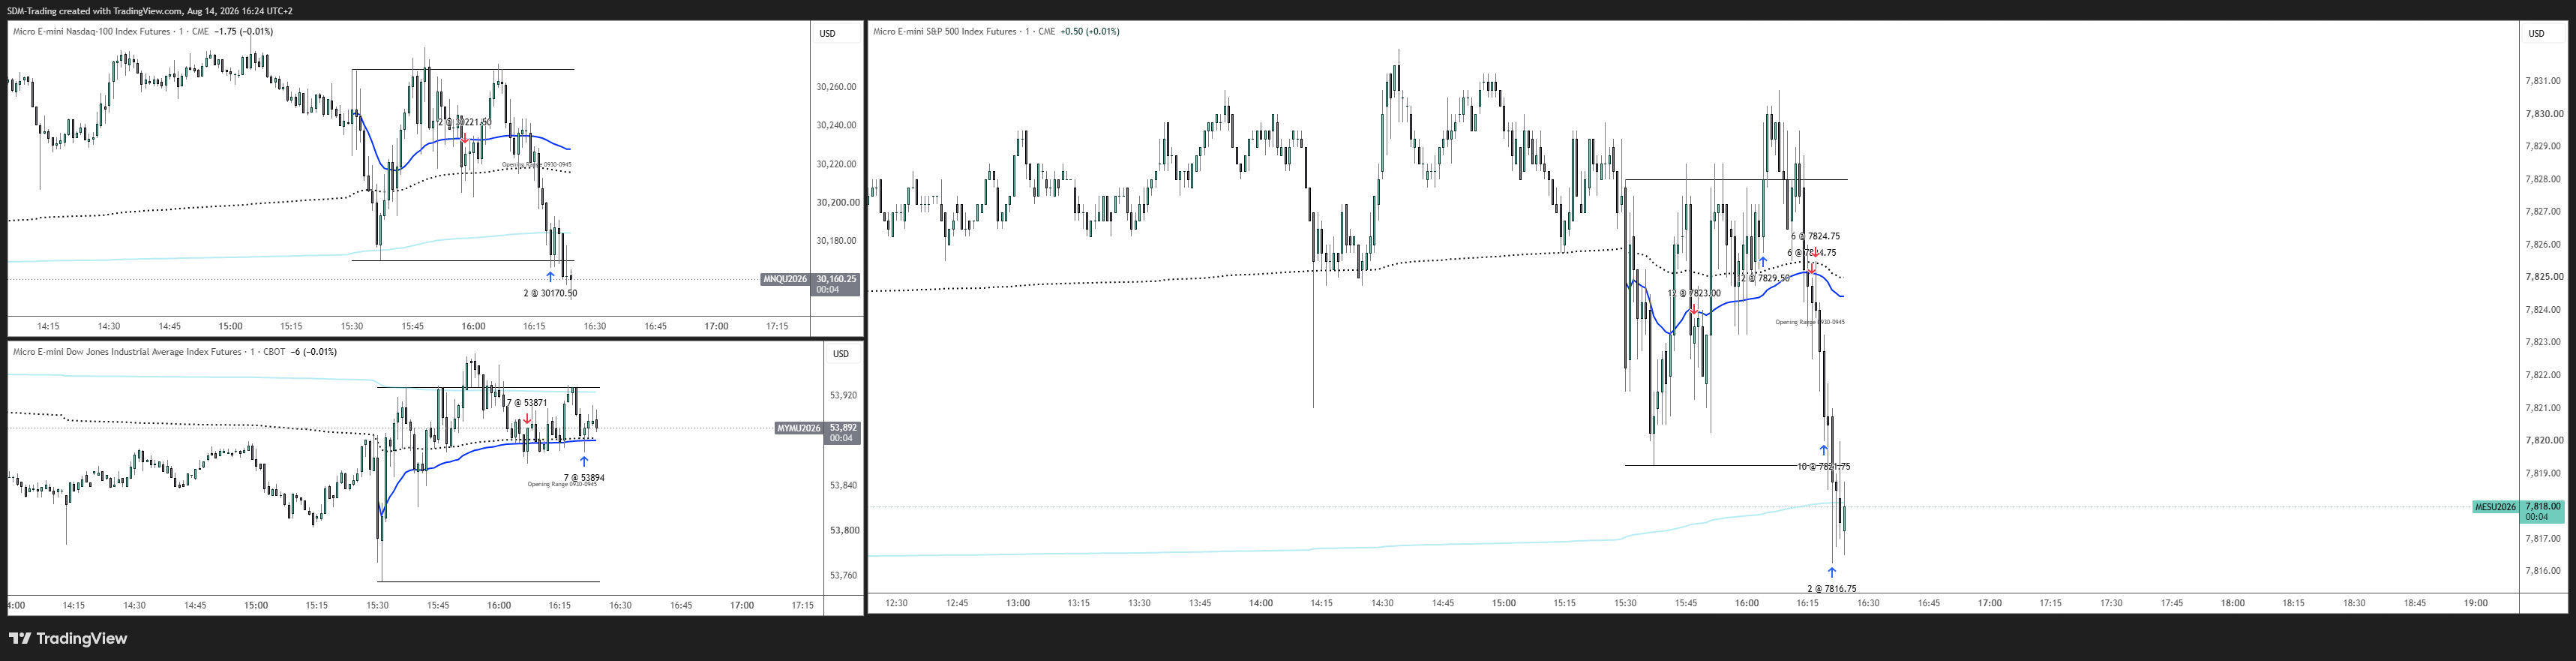The width and height of the screenshot is (2576, 661).
Task: Click the MNQU2026 price label 30,160.25
Action: (836, 279)
